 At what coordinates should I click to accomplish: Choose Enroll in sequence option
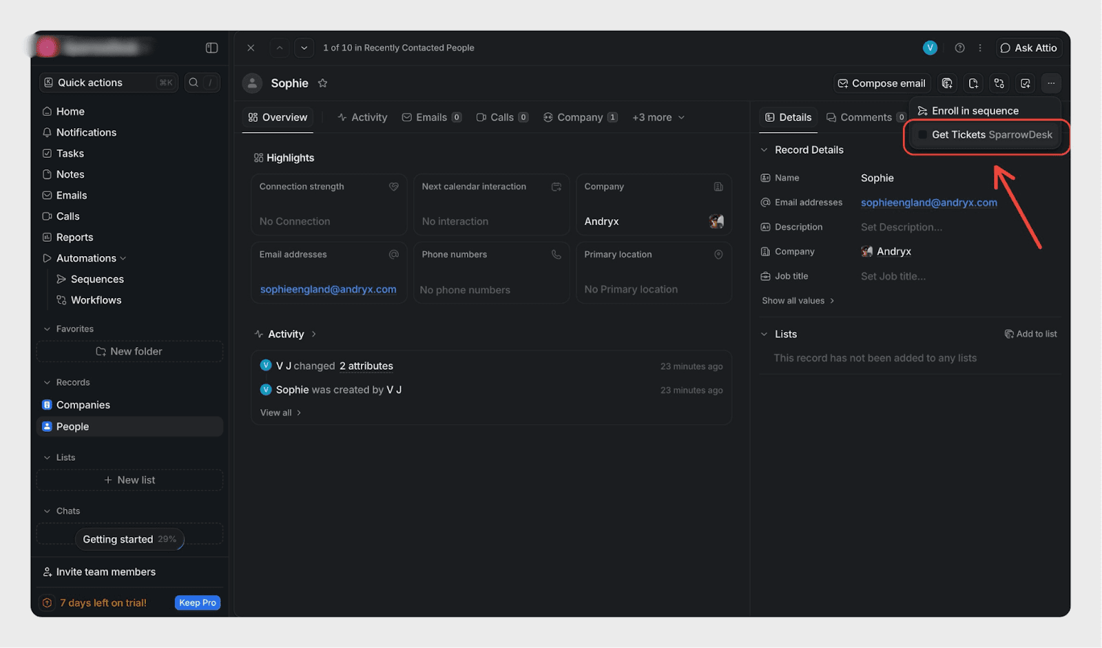[975, 111]
